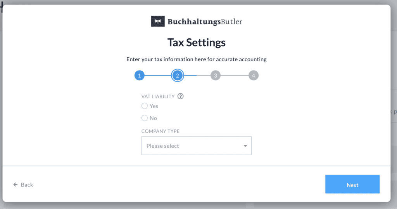
Task: Click the left arrow icon beside Back
Action: click(16, 185)
